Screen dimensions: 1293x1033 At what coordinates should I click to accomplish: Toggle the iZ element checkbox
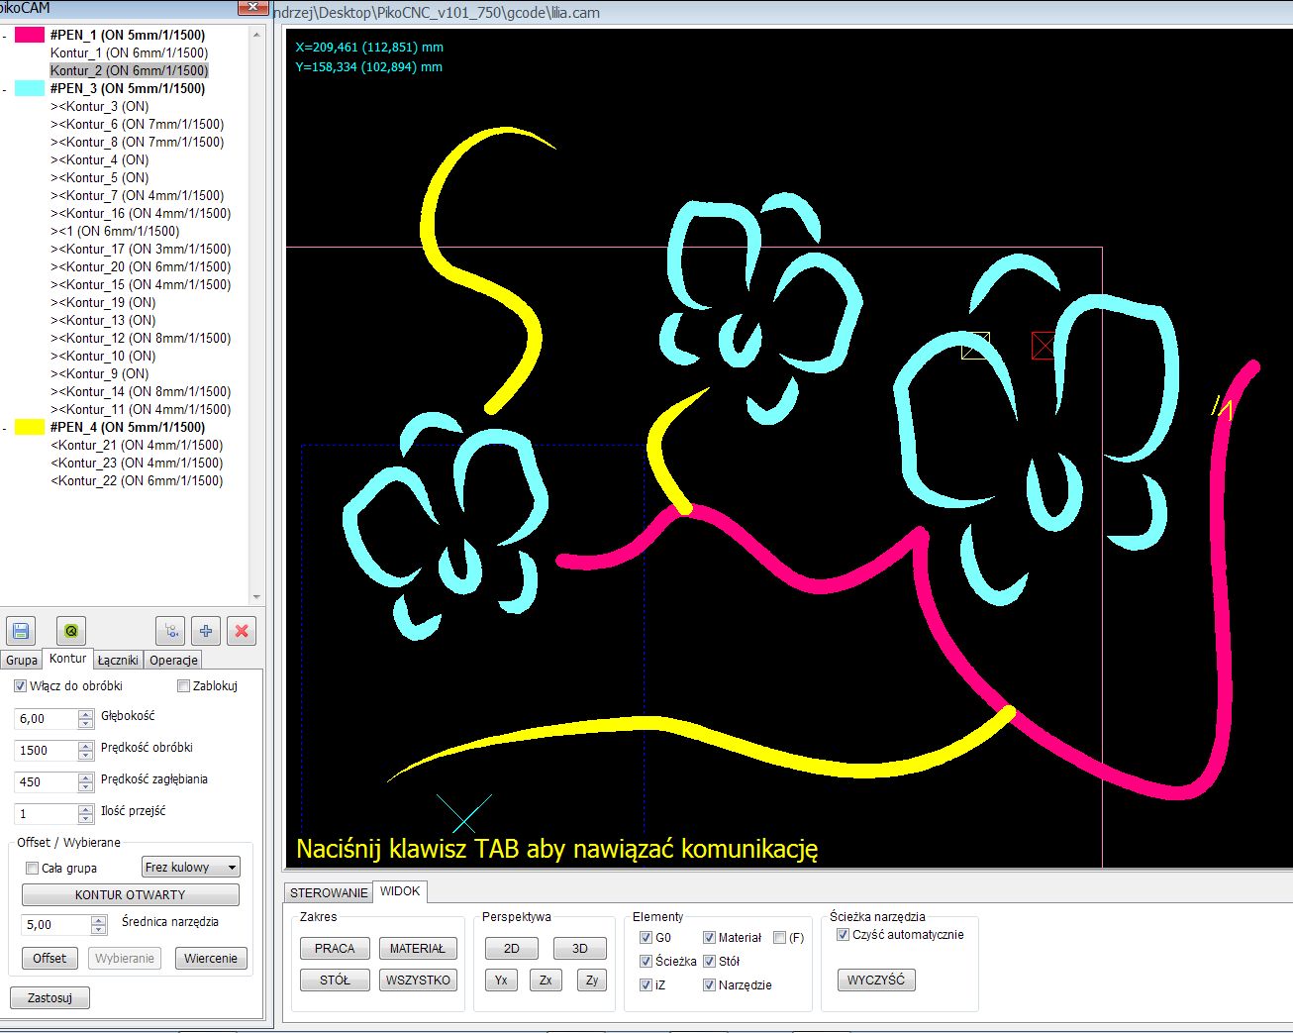pos(646,984)
